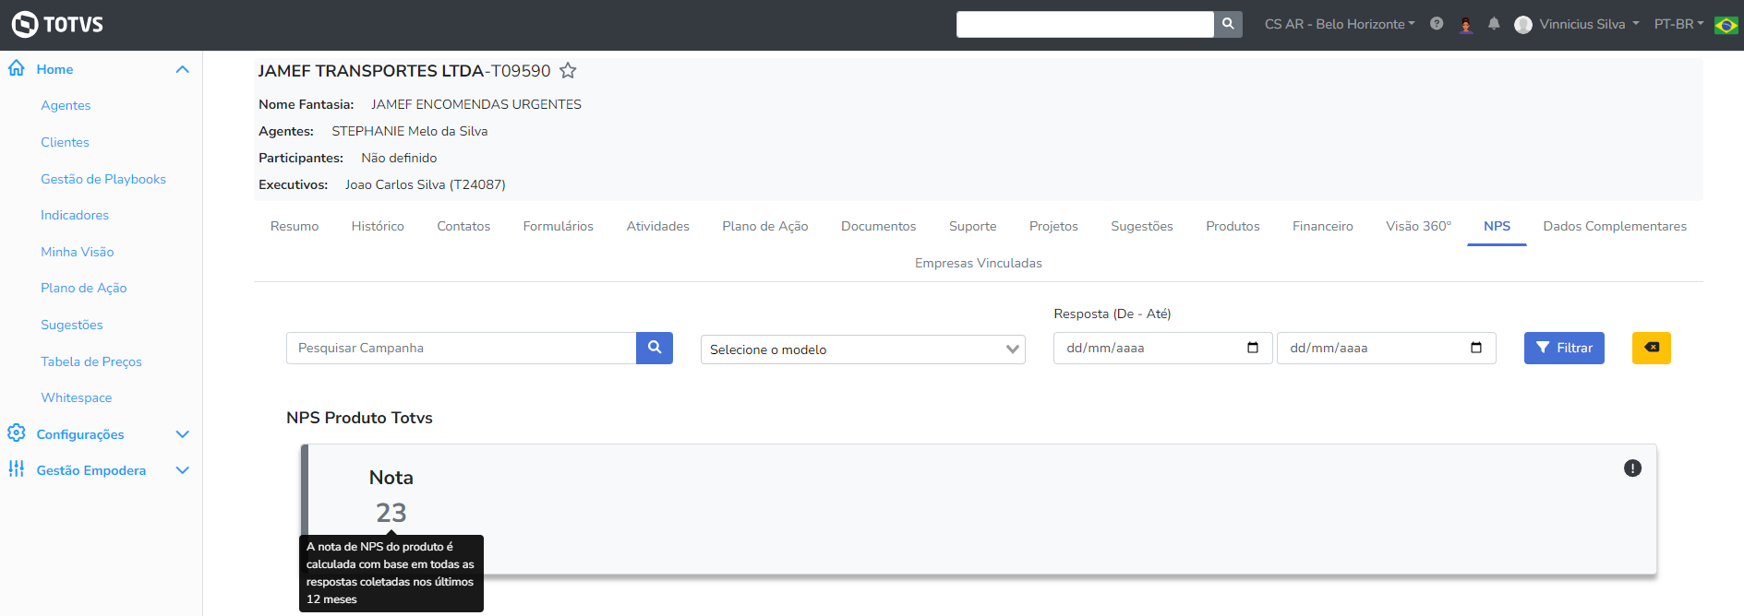
Task: Collapse the Home menu chevron
Action: (x=183, y=69)
